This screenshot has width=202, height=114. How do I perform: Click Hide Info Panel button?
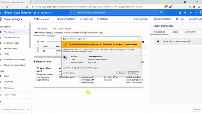(195, 19)
